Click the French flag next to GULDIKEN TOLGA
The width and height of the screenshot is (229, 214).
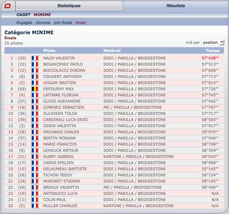point(35,113)
